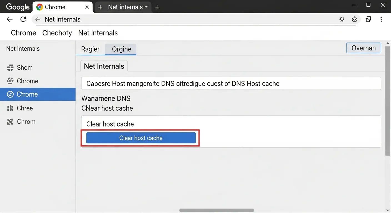Click the Overnan button
This screenshot has width=391, height=213.
(x=364, y=48)
